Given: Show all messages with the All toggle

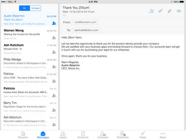Looking at the screenshot, I should (24, 8).
